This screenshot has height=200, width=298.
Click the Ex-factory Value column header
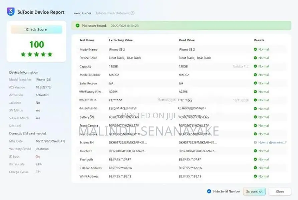[x=121, y=40]
